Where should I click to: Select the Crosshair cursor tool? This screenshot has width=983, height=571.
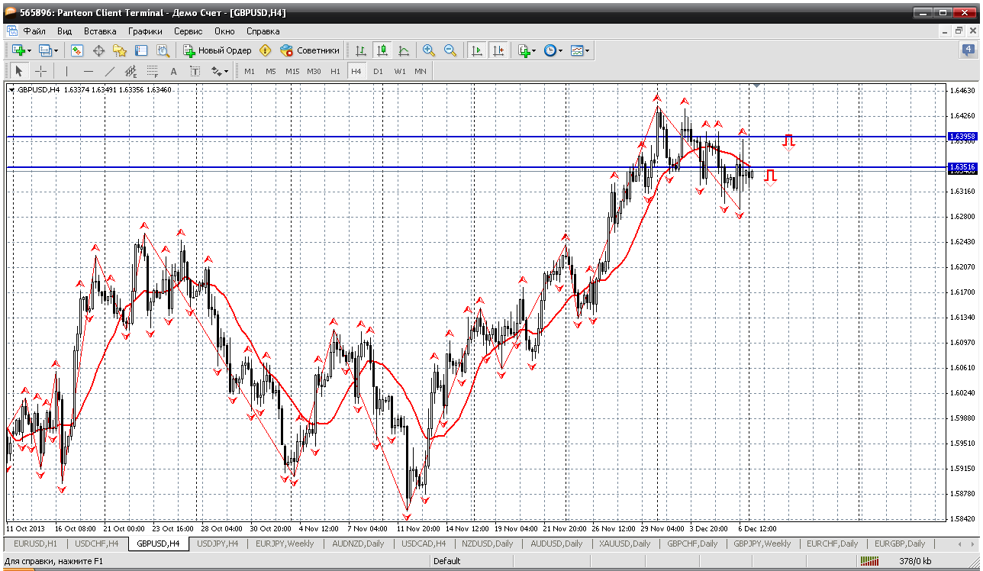click(41, 71)
